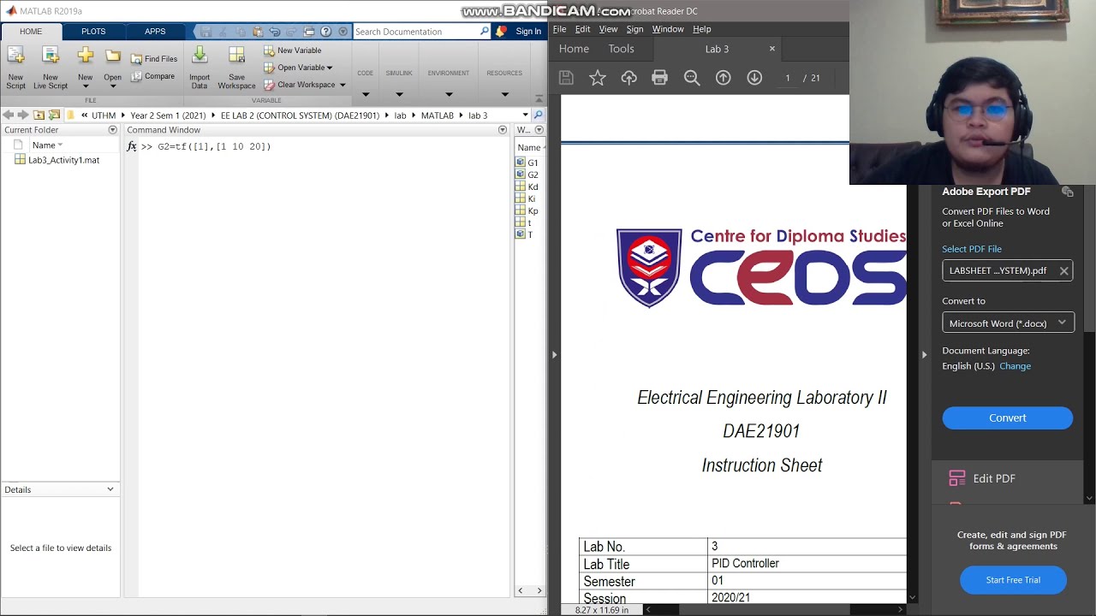This screenshot has width=1096, height=616.
Task: Open Command Window actions menu
Action: 503,130
